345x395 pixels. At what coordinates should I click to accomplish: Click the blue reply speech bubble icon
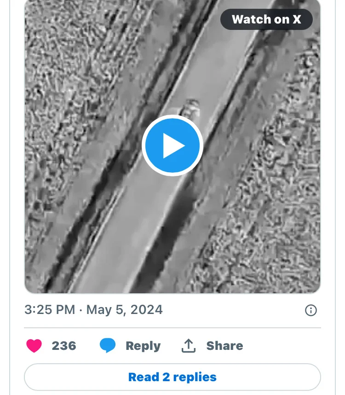tap(108, 346)
